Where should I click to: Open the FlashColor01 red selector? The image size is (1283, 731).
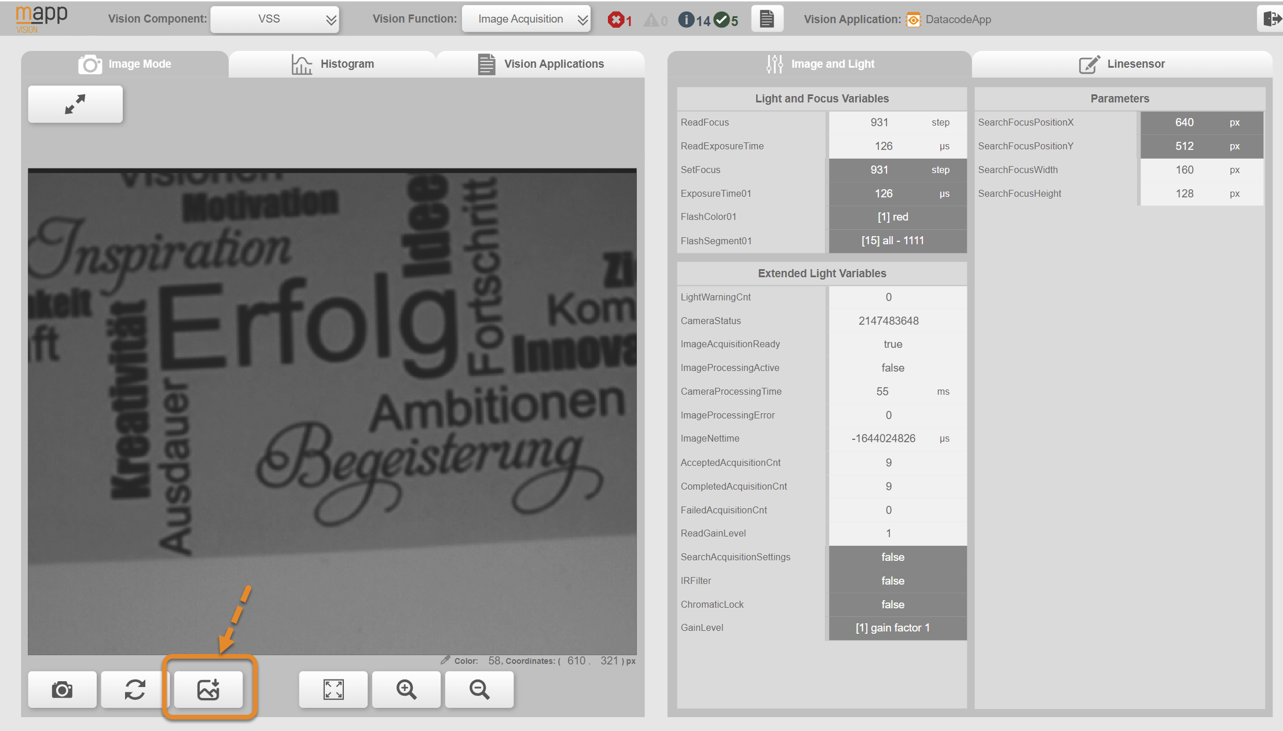(x=897, y=217)
